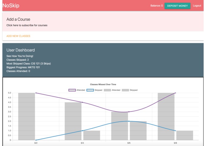Screen dimensions: 206x146
Task: Click 'Biggest Progress: MKTG 101' line
Action: pyautogui.click(x=23, y=67)
